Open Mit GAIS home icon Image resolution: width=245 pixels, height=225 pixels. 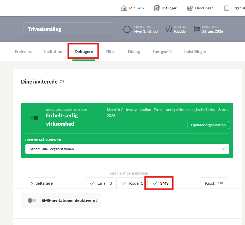[x=124, y=8]
